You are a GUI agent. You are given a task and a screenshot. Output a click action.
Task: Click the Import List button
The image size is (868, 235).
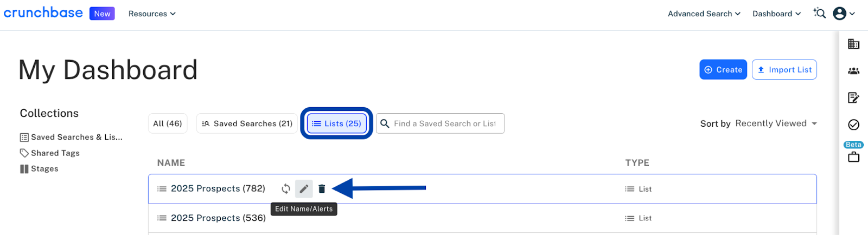(784, 70)
